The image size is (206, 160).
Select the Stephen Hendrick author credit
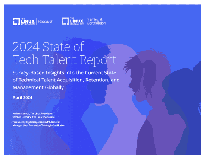34,117
